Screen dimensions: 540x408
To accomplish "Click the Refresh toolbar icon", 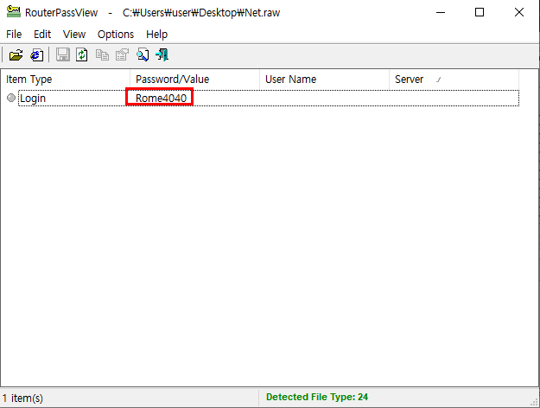I will (82, 55).
